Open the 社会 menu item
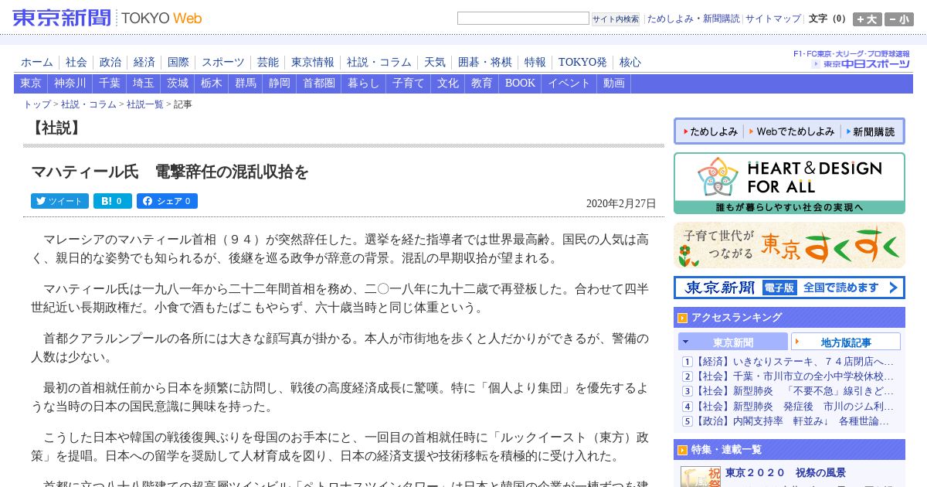The width and height of the screenshot is (927, 487). tap(76, 62)
